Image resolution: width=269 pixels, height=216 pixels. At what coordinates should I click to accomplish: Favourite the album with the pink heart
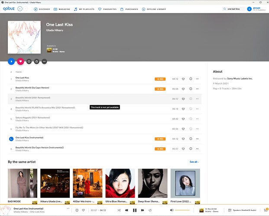tap(20, 61)
